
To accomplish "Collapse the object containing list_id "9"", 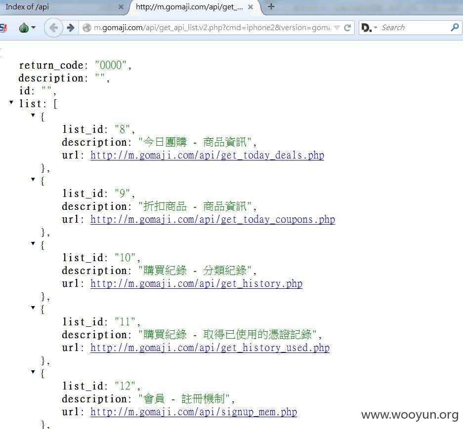I will (x=33, y=179).
